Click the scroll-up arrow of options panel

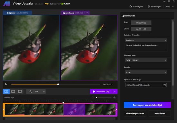[x=173, y=20]
